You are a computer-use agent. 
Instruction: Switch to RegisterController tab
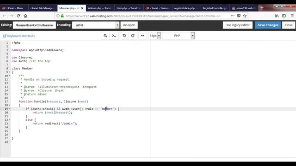(x=215, y=8)
